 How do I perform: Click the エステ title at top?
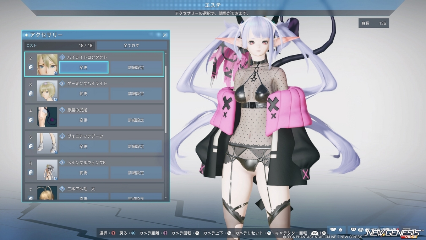(213, 5)
